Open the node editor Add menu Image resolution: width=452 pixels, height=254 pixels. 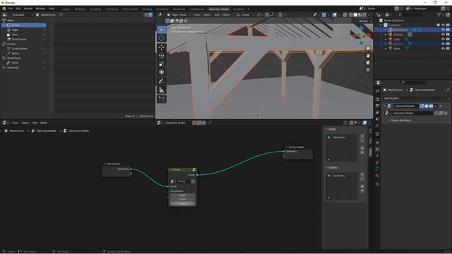pos(35,123)
